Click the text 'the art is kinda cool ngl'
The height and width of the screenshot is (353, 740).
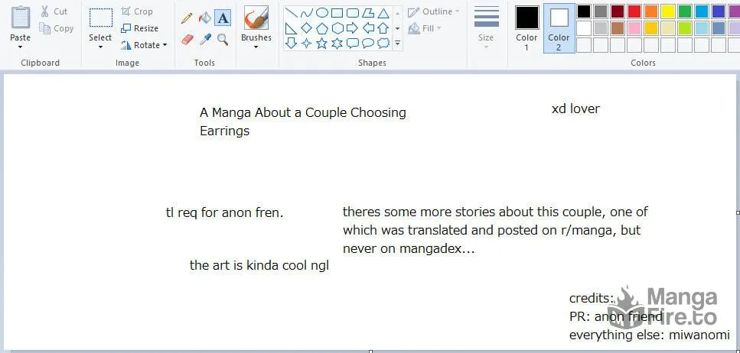point(259,265)
